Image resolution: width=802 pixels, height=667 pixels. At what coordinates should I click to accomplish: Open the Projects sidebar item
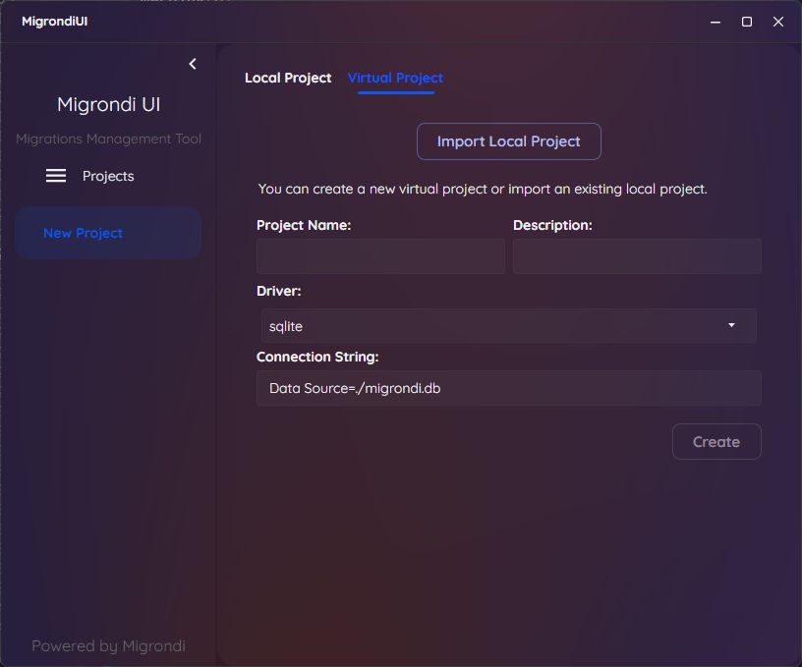(x=108, y=176)
